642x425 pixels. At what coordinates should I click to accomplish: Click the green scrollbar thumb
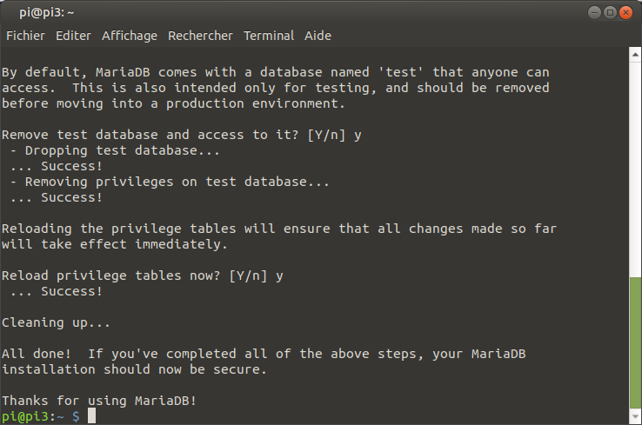[x=635, y=342]
